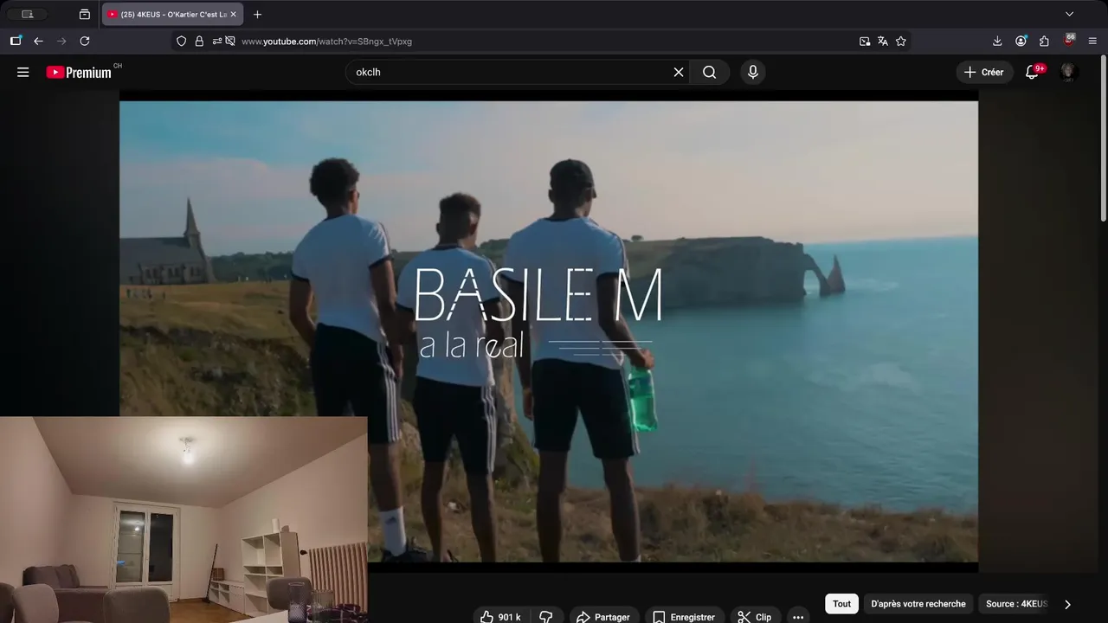Open the browser application hamburger menu

tap(1093, 41)
